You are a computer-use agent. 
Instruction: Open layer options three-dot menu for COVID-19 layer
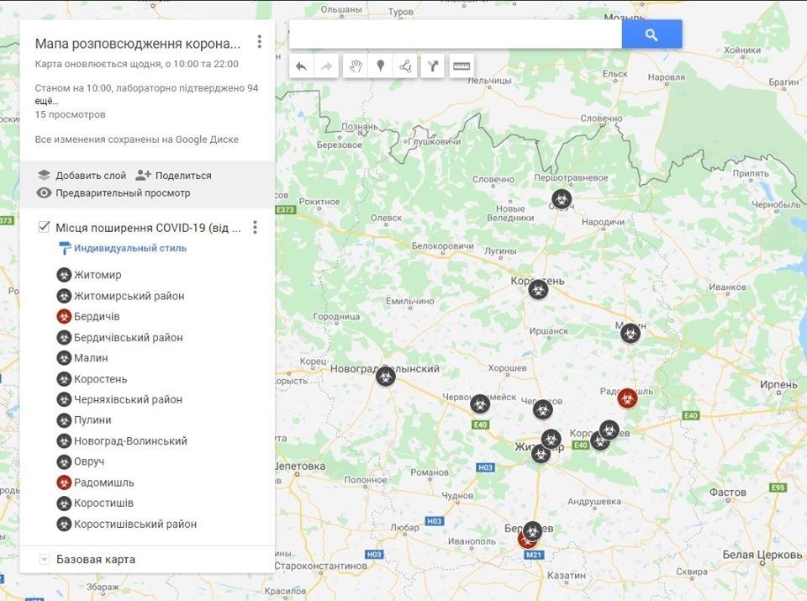click(255, 228)
